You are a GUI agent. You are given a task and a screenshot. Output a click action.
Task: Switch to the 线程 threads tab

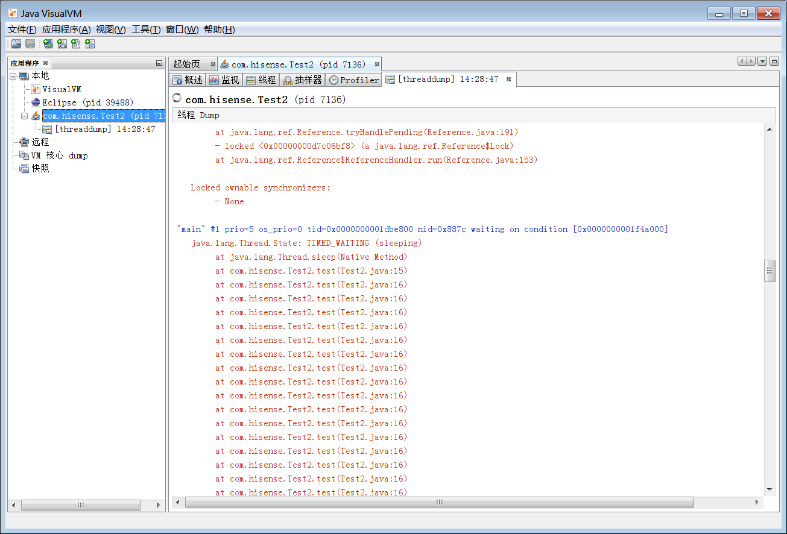[x=261, y=80]
